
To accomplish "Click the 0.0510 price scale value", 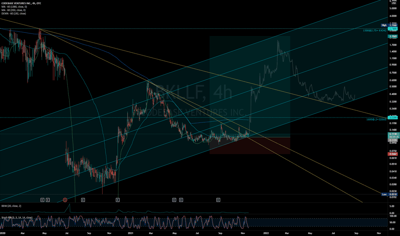I will [393, 164].
